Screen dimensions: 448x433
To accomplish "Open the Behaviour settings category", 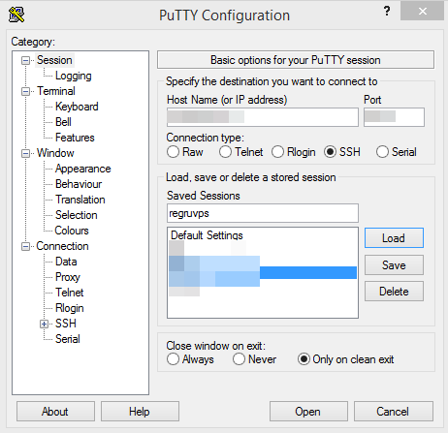I will [79, 184].
